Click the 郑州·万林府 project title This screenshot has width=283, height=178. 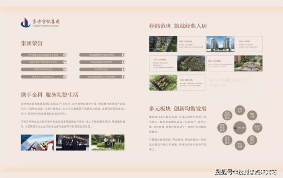tap(244, 41)
